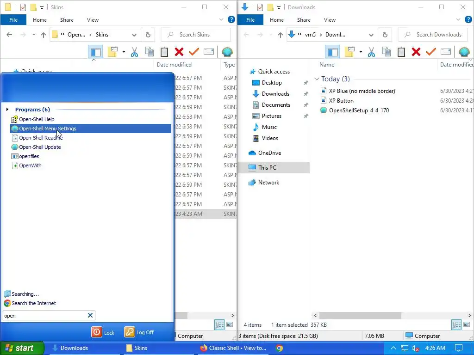This screenshot has height=355, width=474.
Task: Click Paste icon in Downloads window toolbar
Action: 401,52
